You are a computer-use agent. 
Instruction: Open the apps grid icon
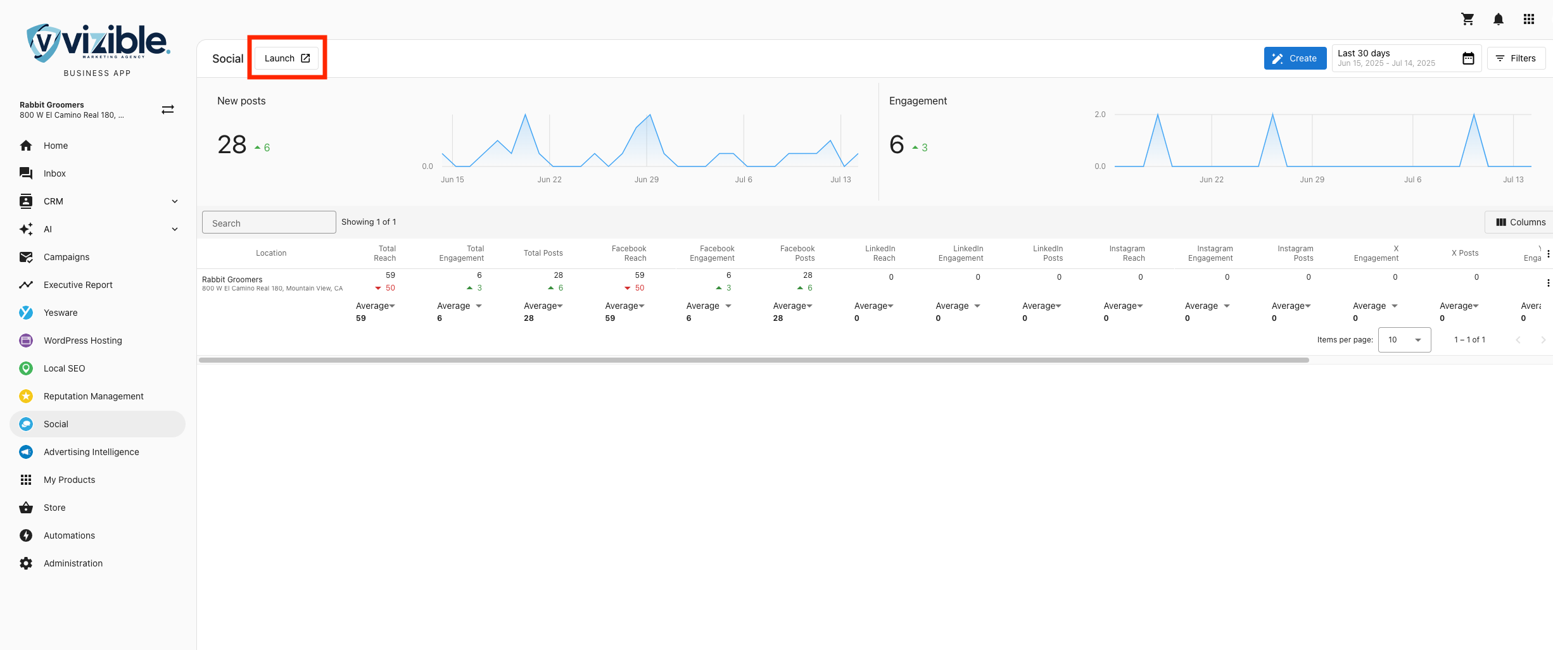tap(1528, 19)
